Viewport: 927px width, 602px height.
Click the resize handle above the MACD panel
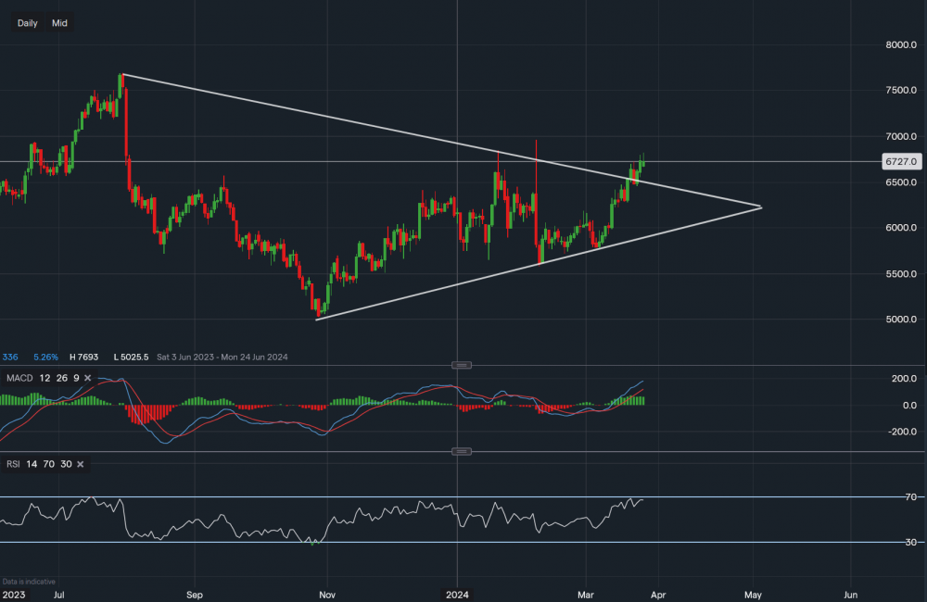[463, 365]
